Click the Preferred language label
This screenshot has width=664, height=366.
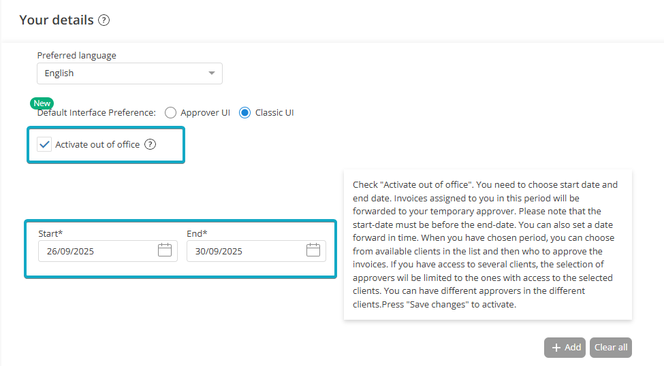tap(76, 55)
